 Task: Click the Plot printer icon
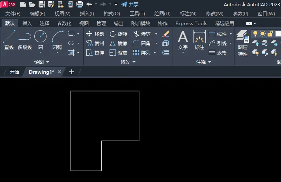pos(79,4)
